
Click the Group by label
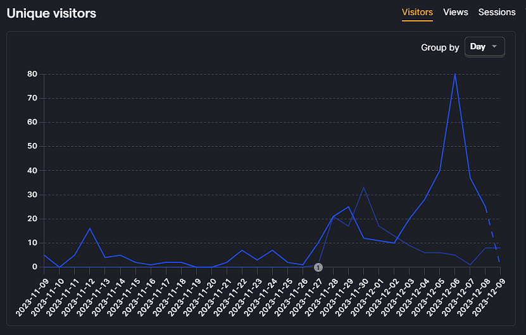pyautogui.click(x=440, y=47)
